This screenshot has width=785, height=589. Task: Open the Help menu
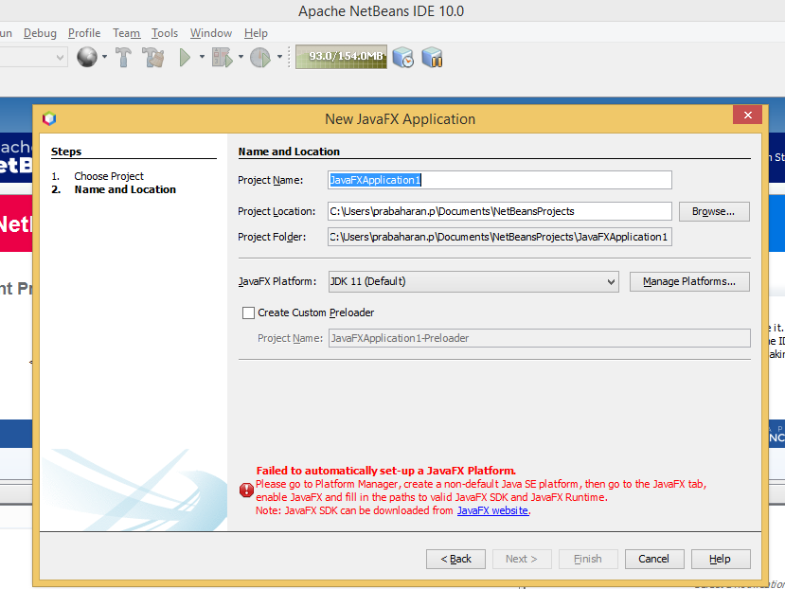tap(256, 33)
